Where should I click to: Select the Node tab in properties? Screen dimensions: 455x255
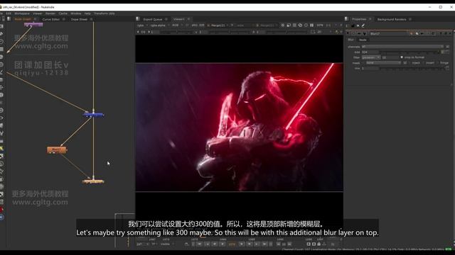tap(363, 40)
